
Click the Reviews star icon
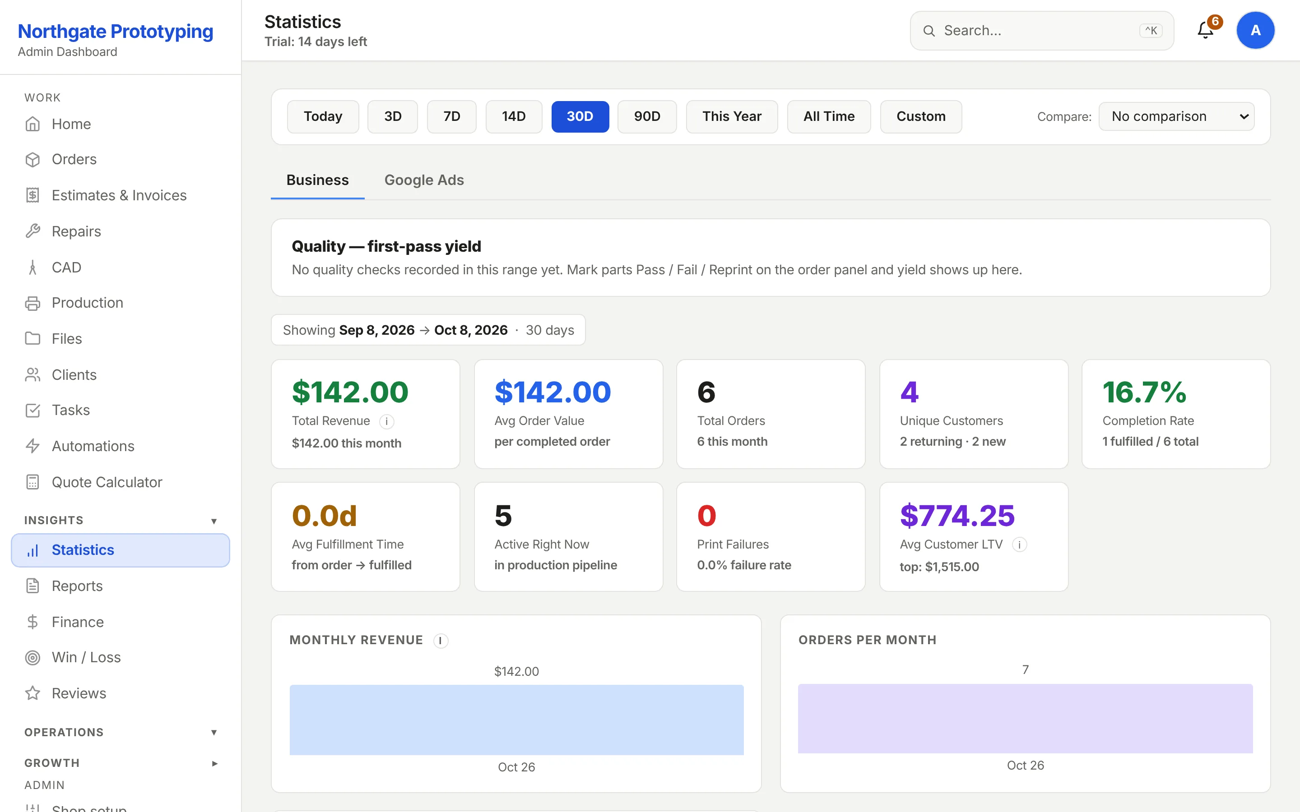tap(33, 693)
